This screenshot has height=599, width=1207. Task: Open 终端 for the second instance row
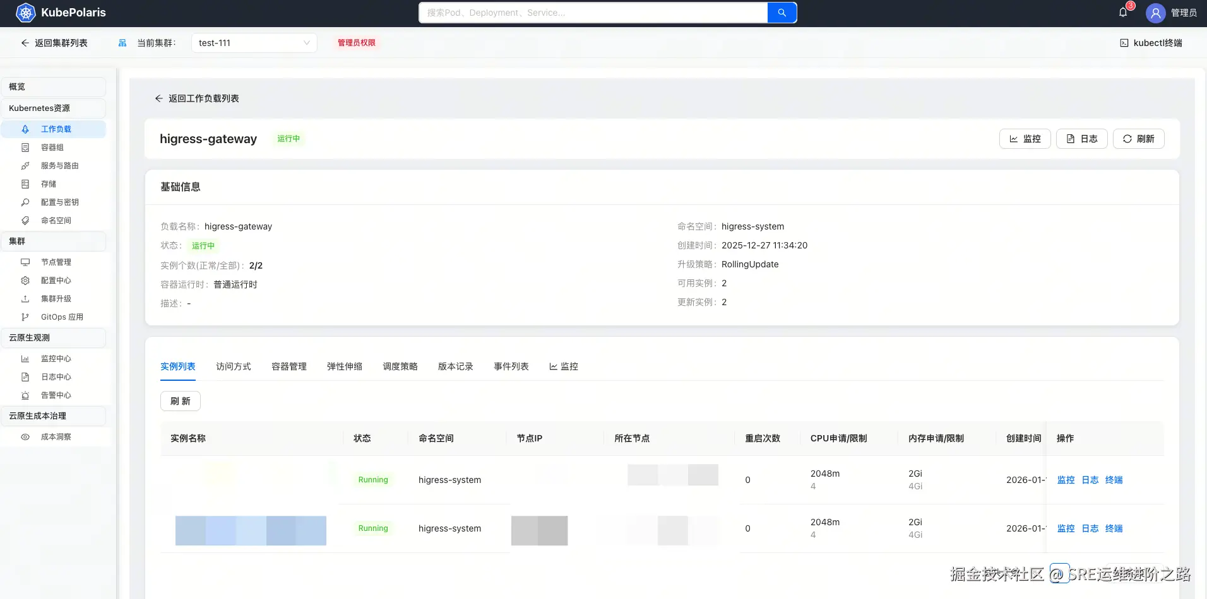1114,528
